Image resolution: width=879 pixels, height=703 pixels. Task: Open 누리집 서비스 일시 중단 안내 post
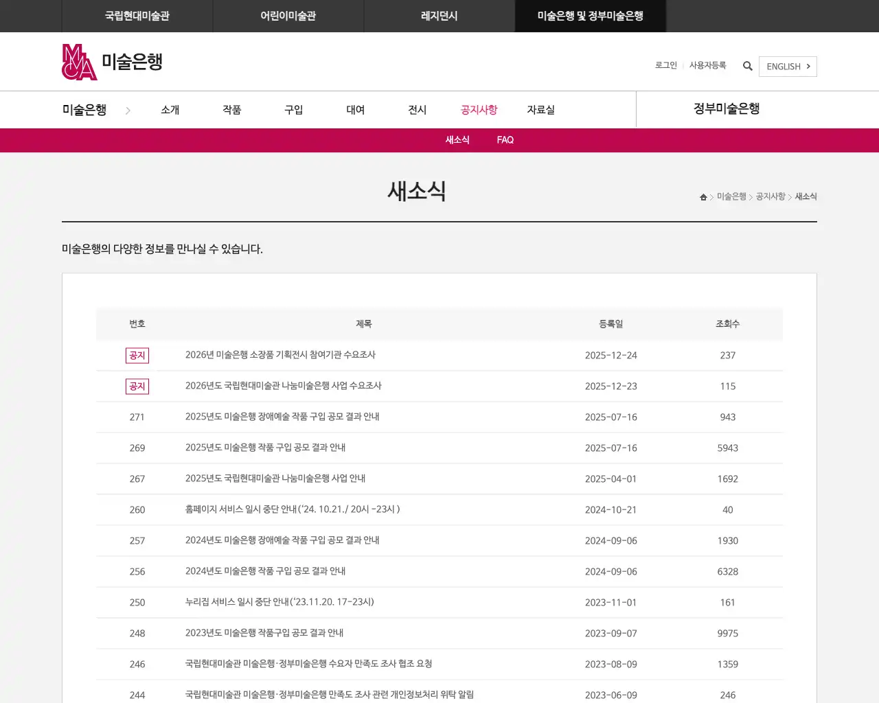point(279,602)
